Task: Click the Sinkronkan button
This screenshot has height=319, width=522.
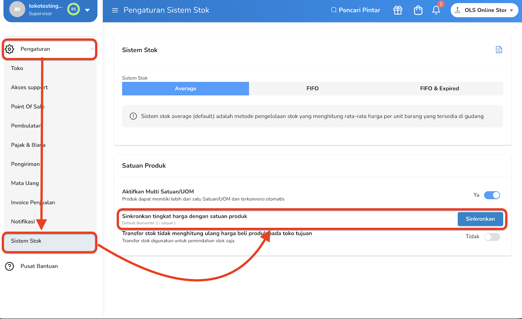Action: [x=480, y=219]
